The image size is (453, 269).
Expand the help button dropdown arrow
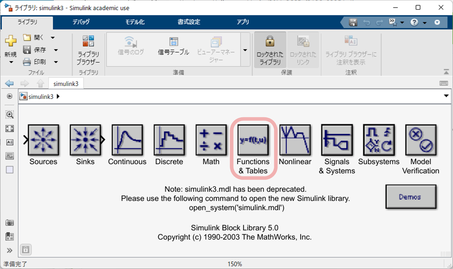(x=425, y=22)
